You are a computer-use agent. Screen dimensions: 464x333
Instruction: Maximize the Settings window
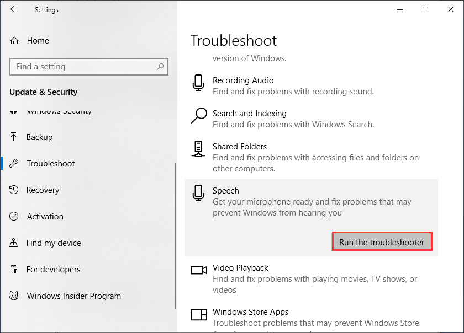click(425, 9)
